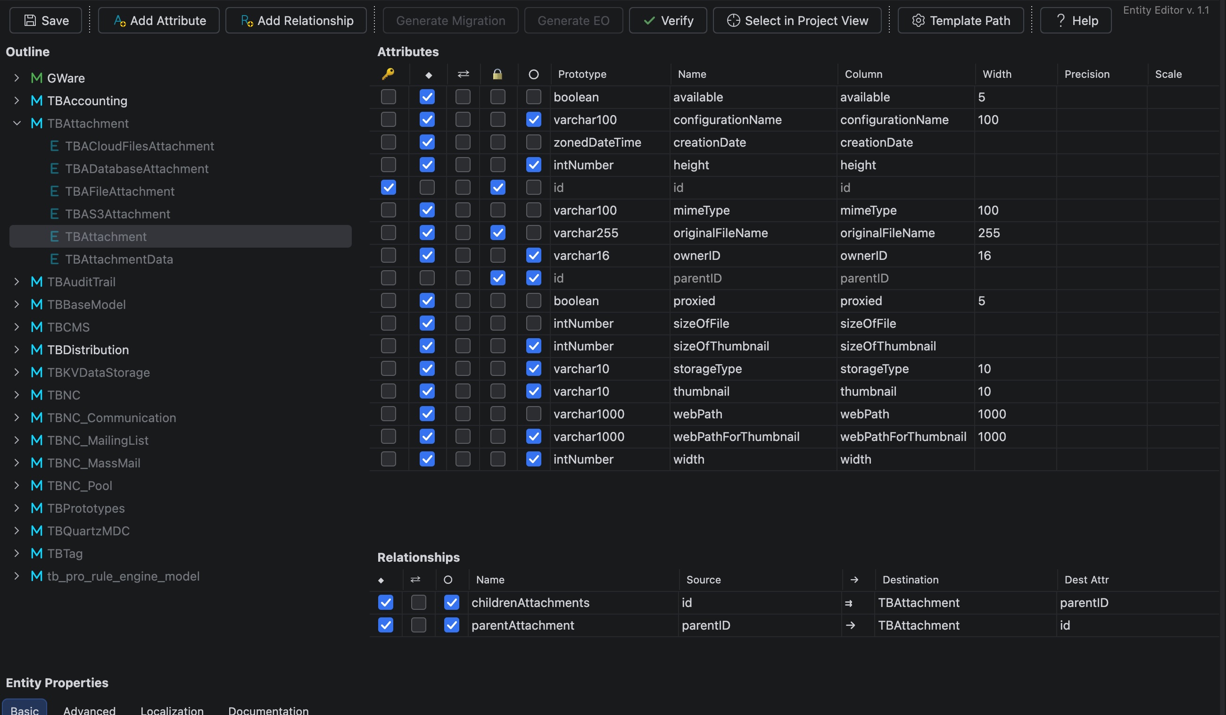This screenshot has height=715, width=1226.
Task: Click the primary key column header icon
Action: [388, 74]
